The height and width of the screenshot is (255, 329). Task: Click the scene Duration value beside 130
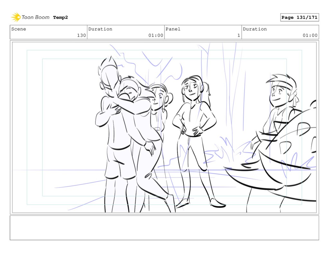coord(156,35)
